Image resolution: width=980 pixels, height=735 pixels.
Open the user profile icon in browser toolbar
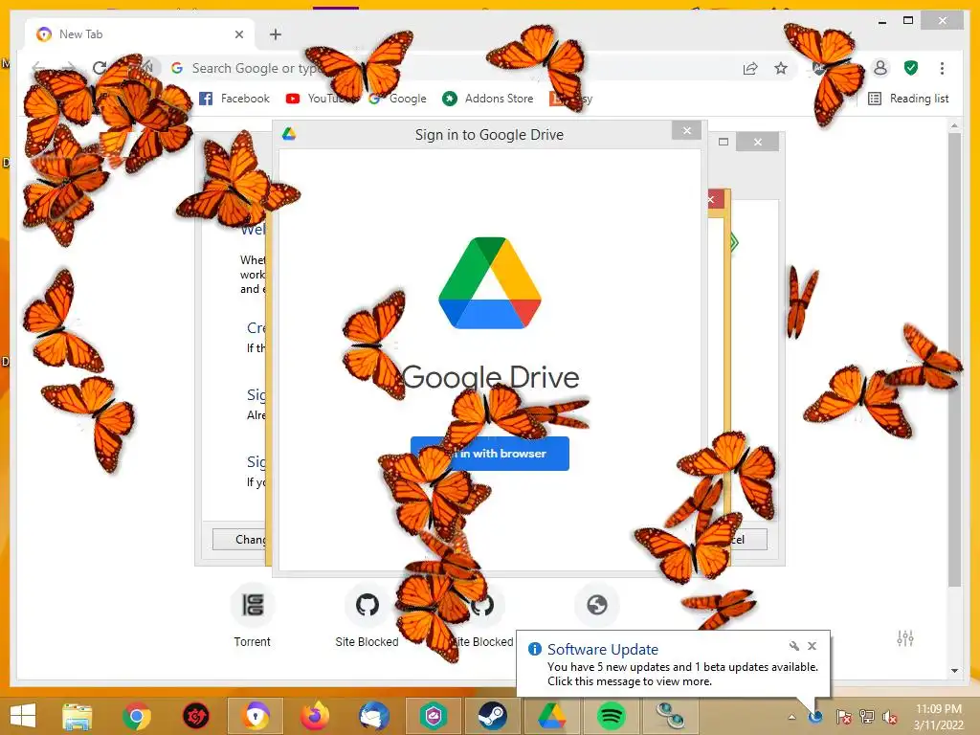click(x=880, y=68)
